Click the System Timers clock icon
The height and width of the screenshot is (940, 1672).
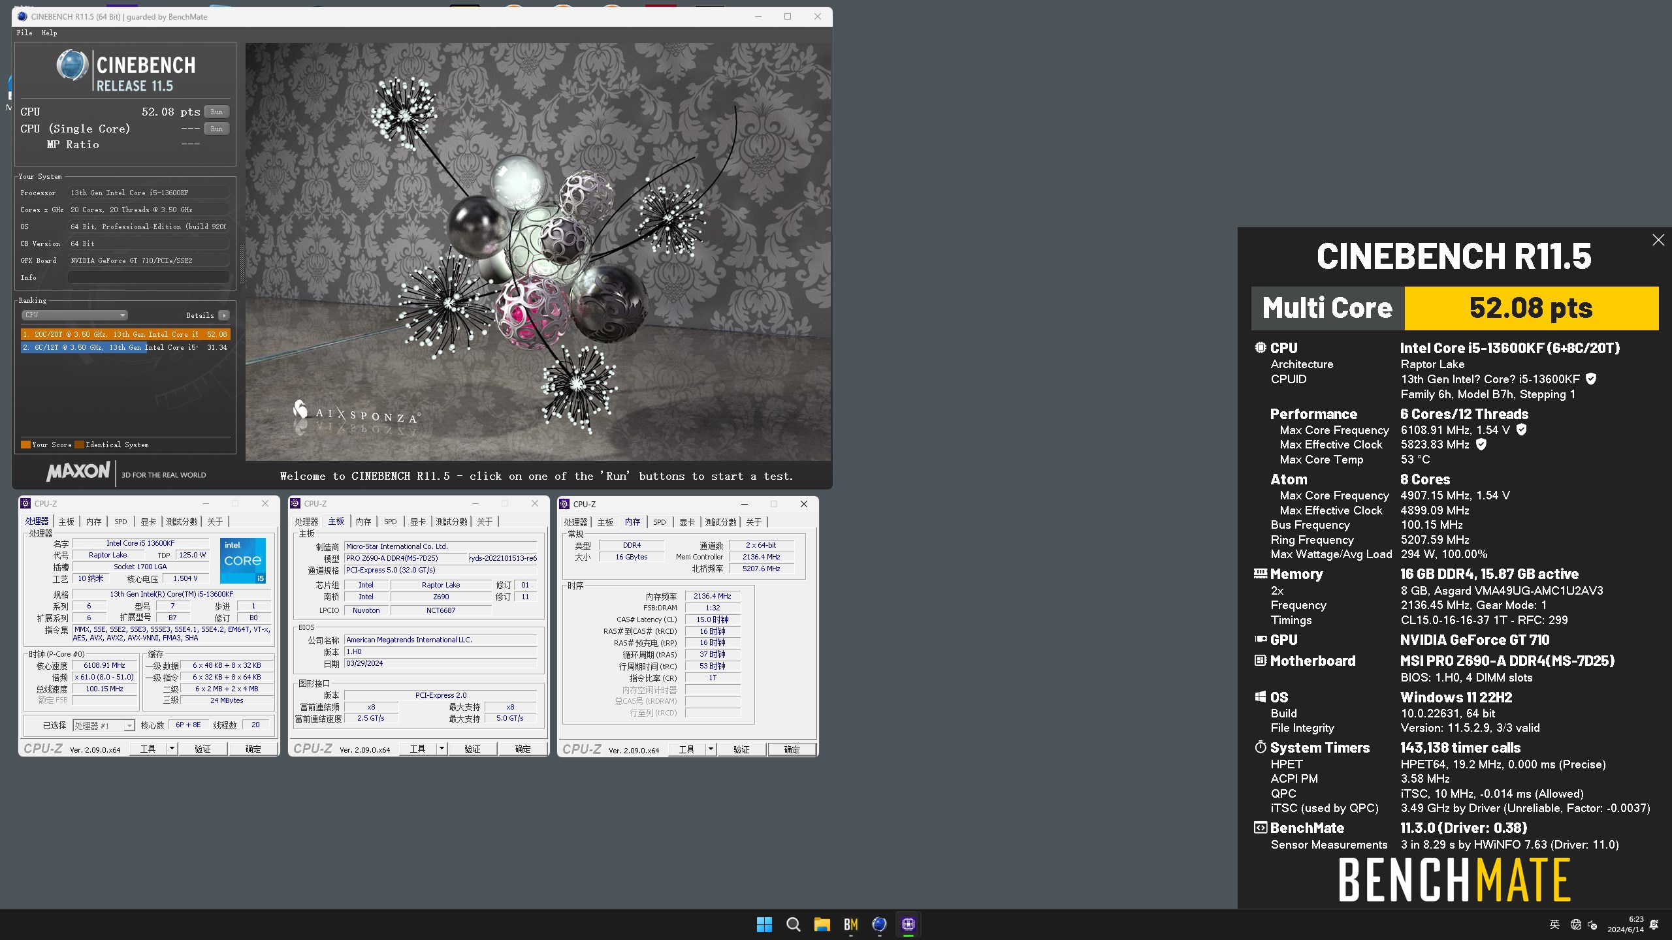pyautogui.click(x=1260, y=747)
